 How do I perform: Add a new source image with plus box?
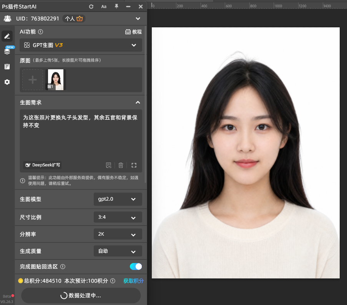pyautogui.click(x=33, y=80)
